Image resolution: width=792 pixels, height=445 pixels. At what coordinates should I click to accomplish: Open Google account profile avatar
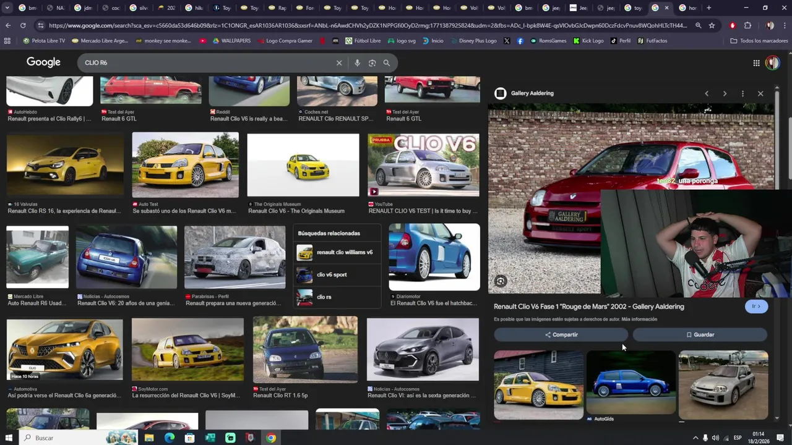point(772,62)
